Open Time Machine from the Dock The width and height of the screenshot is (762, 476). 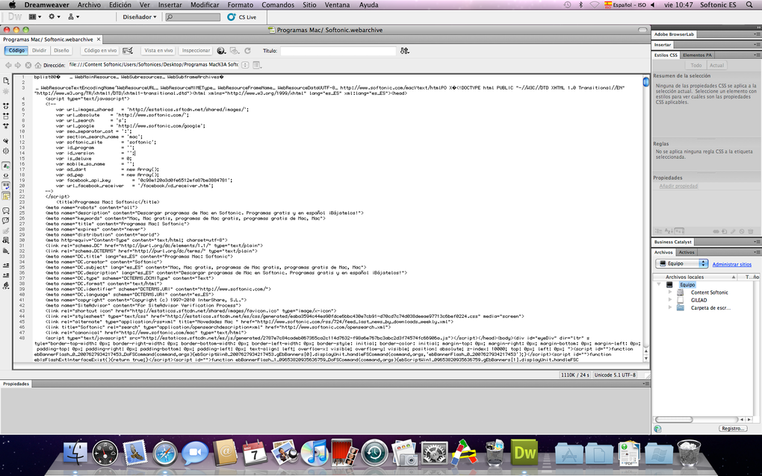pos(375,452)
